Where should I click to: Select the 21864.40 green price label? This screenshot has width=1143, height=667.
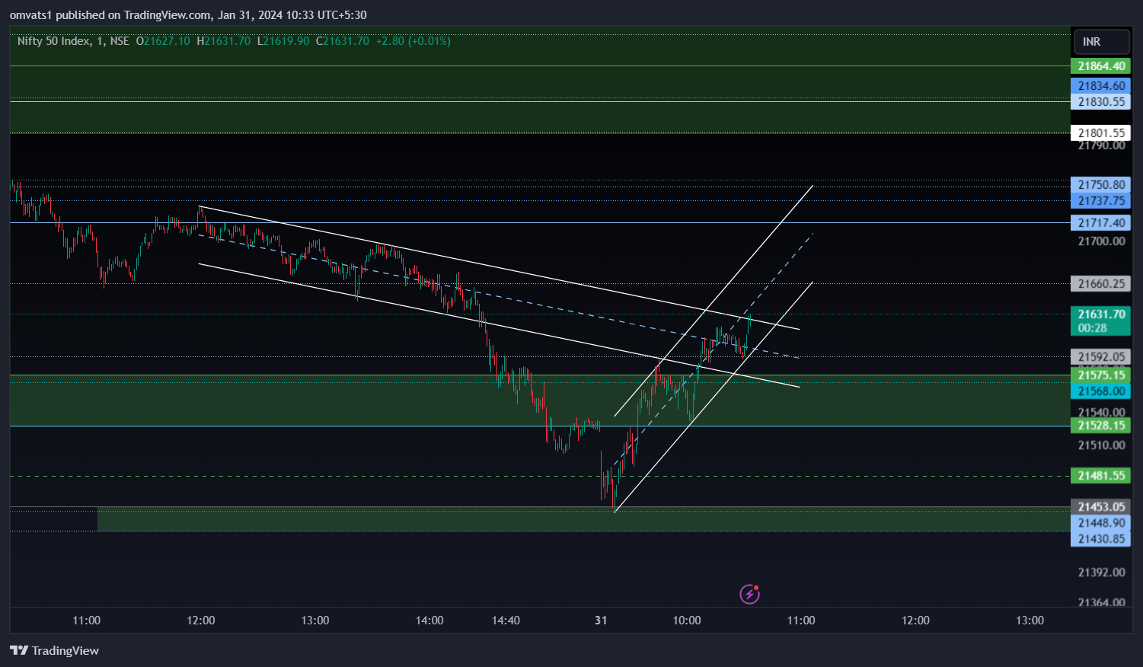tap(1100, 66)
